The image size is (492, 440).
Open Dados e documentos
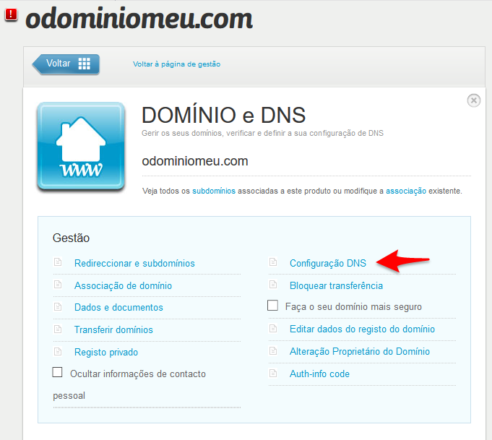[x=118, y=307]
